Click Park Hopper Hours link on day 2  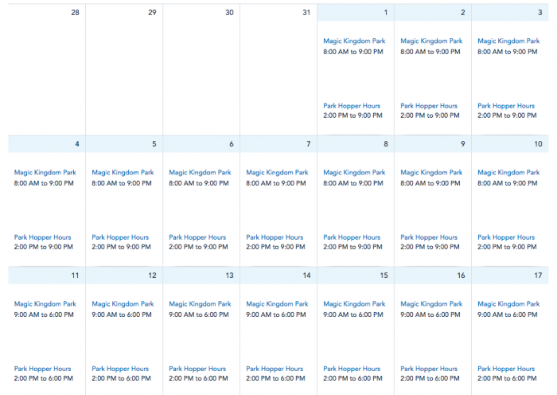[429, 106]
